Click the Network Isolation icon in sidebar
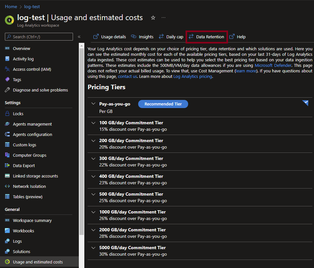 [x=7, y=186]
